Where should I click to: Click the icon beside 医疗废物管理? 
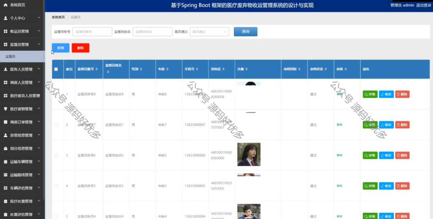(x=5, y=109)
